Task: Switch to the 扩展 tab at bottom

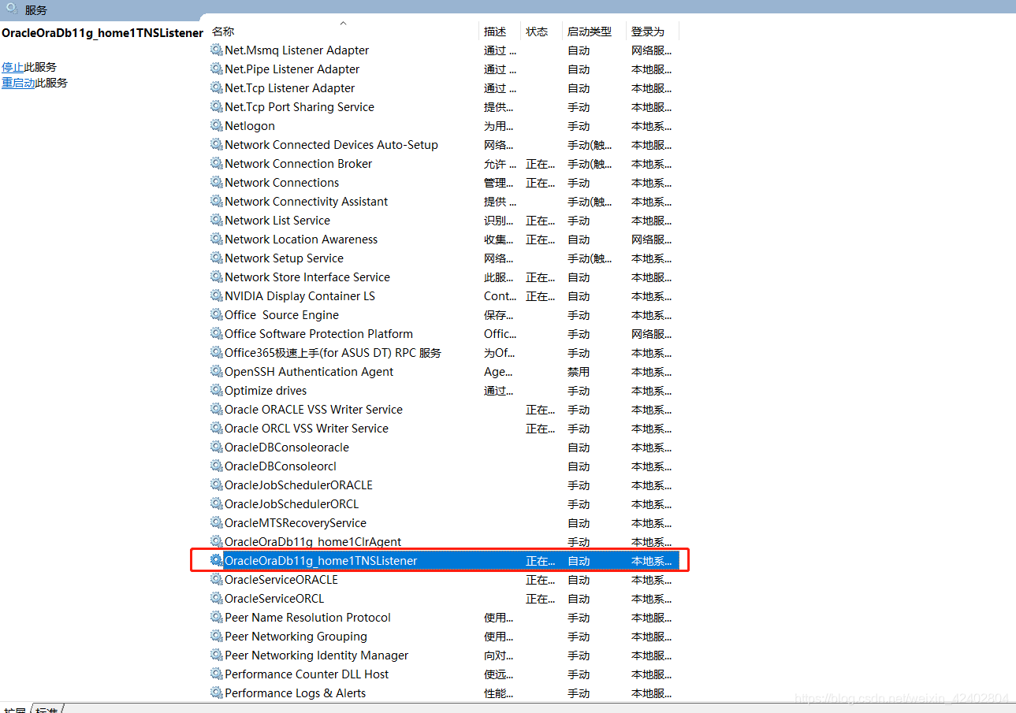Action: click(14, 709)
